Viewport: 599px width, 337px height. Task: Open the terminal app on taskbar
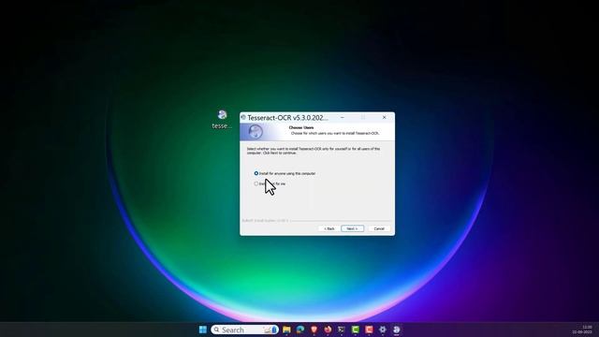click(x=342, y=330)
